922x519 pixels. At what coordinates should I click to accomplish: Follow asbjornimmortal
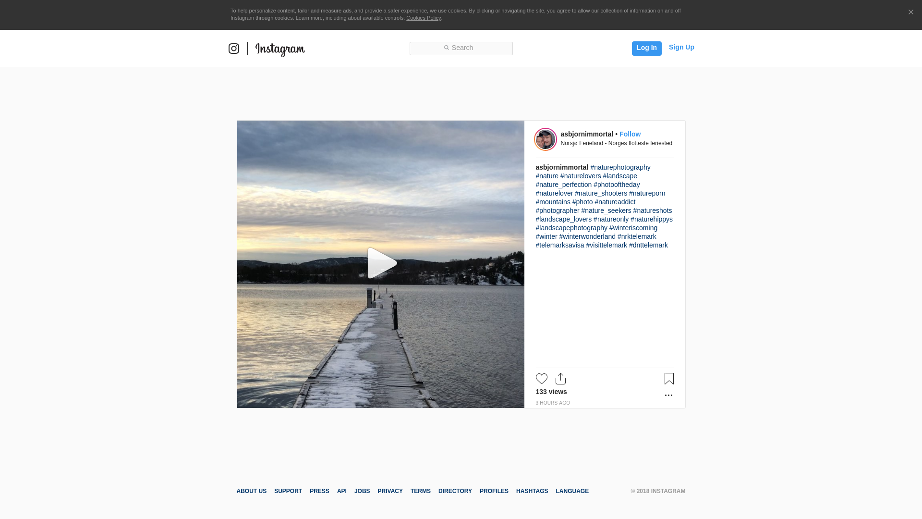pos(630,134)
